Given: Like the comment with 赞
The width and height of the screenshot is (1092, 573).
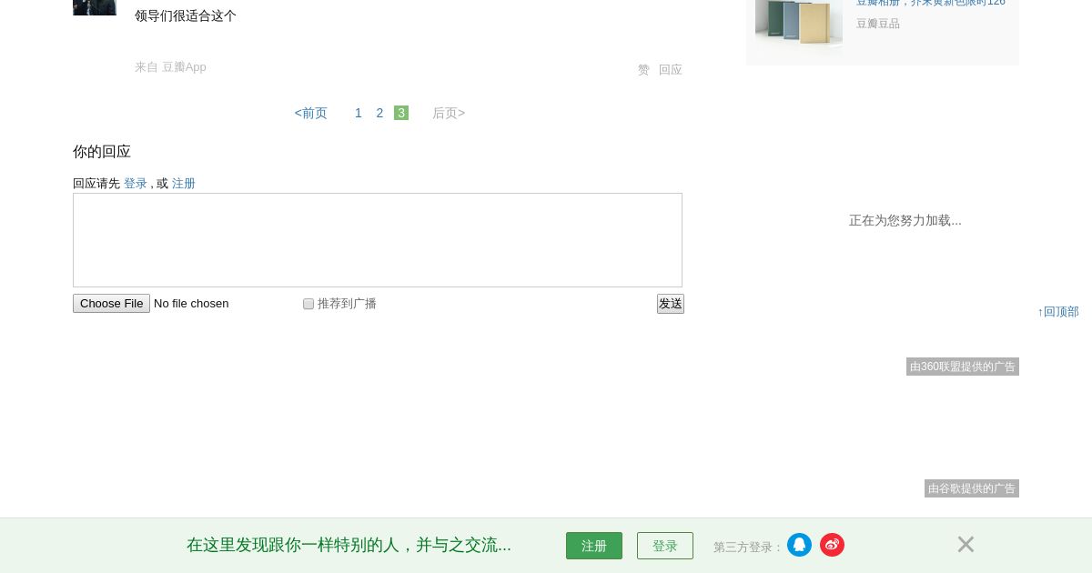Looking at the screenshot, I should coord(643,70).
